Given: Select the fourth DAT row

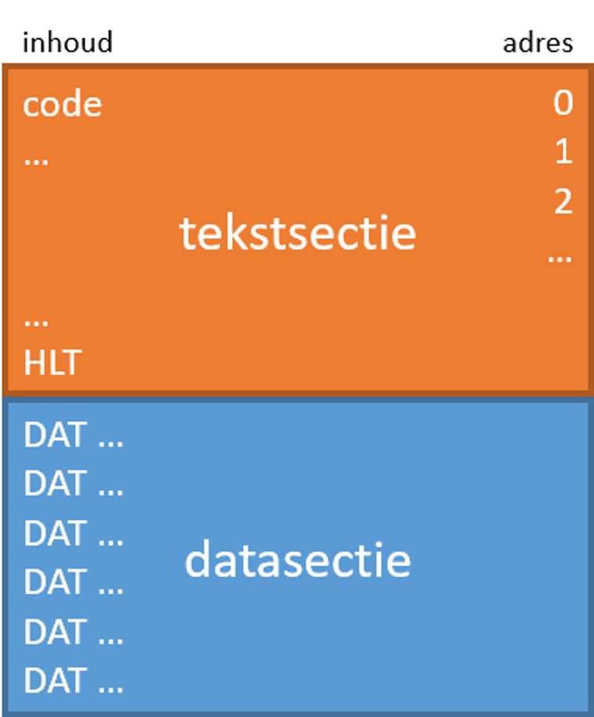Looking at the screenshot, I should tap(73, 583).
